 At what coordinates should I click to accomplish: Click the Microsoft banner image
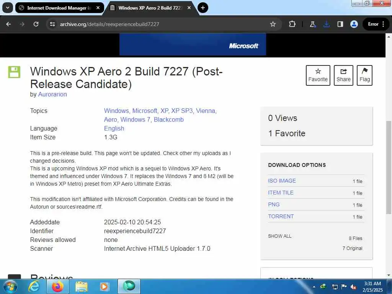pos(193,44)
